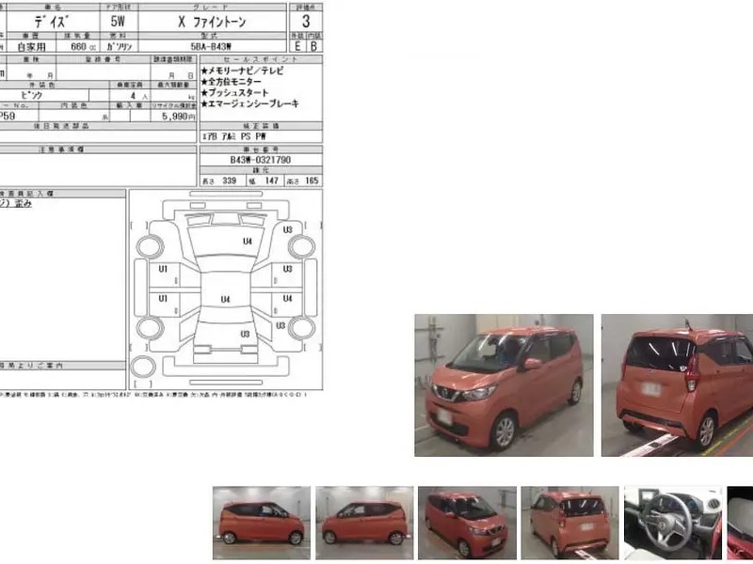Image resolution: width=753 pixels, height=564 pixels.
Task: Select the partially visible last thumbnail
Action: [x=741, y=515]
